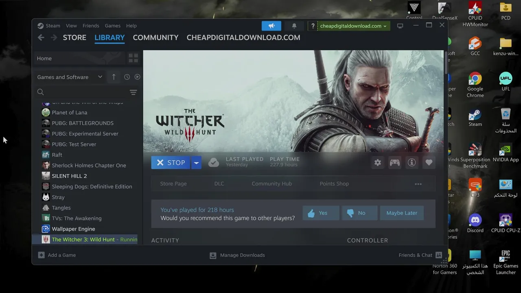The width and height of the screenshot is (521, 293).
Task: Open the Help menu
Action: click(131, 26)
